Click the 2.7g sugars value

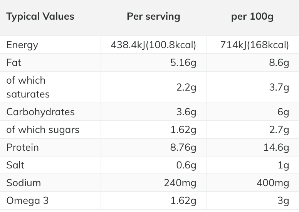[x=279, y=130]
